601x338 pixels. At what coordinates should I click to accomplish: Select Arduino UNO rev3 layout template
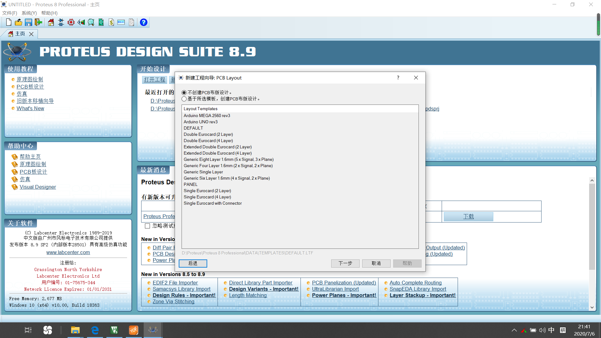pyautogui.click(x=200, y=122)
